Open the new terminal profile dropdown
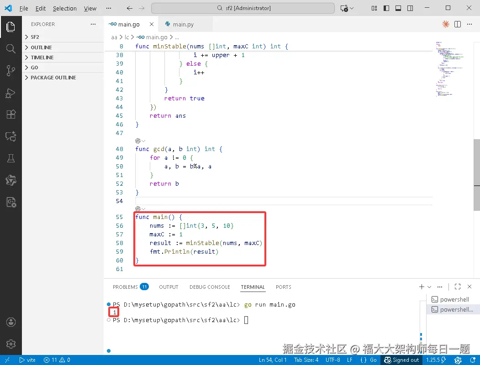Viewport: 480px width, 365px height. (x=429, y=287)
